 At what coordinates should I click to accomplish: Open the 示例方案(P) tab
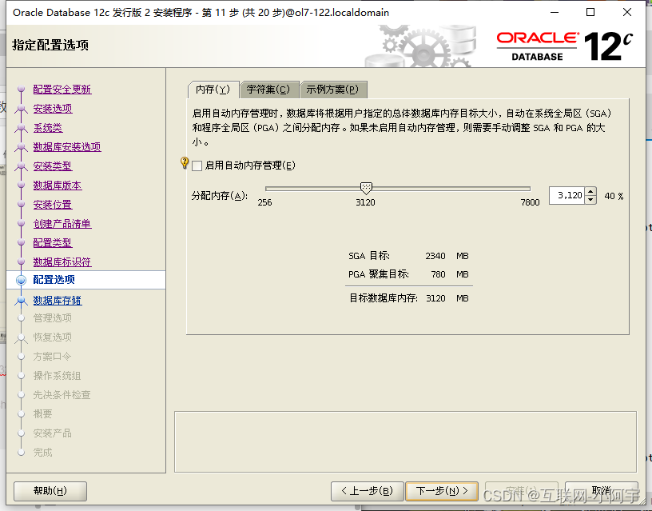click(332, 90)
